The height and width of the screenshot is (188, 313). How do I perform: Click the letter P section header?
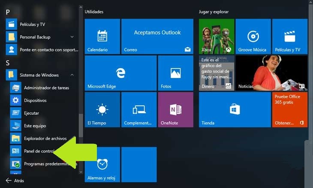click(x=8, y=12)
